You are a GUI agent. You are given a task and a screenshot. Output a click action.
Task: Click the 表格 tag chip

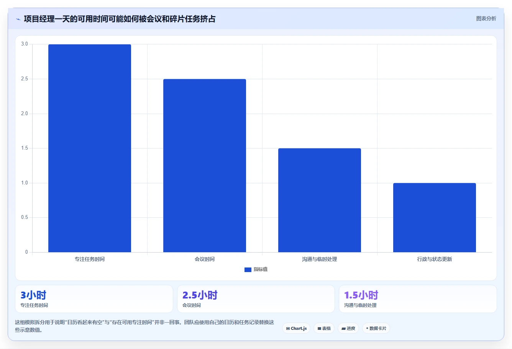(x=324, y=328)
